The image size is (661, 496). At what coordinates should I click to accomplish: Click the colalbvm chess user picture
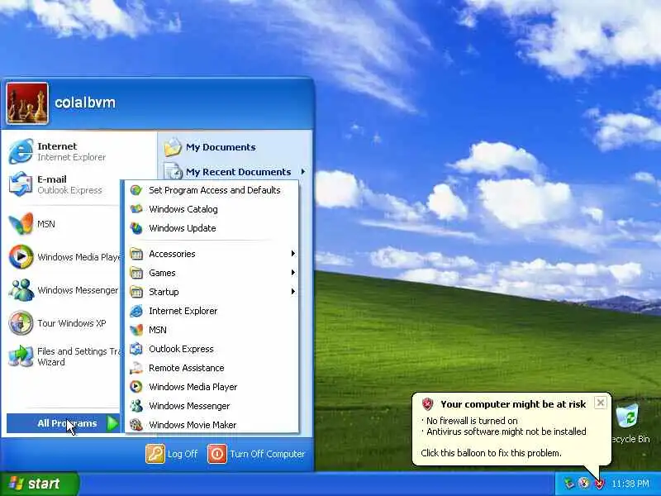point(27,103)
